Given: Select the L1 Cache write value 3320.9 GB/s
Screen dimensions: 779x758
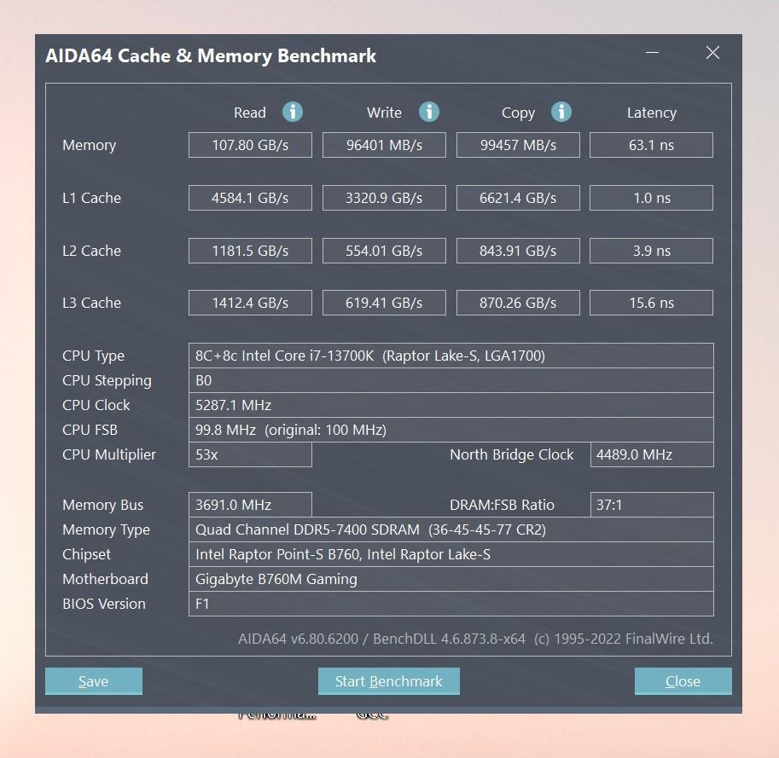Looking at the screenshot, I should [x=384, y=198].
